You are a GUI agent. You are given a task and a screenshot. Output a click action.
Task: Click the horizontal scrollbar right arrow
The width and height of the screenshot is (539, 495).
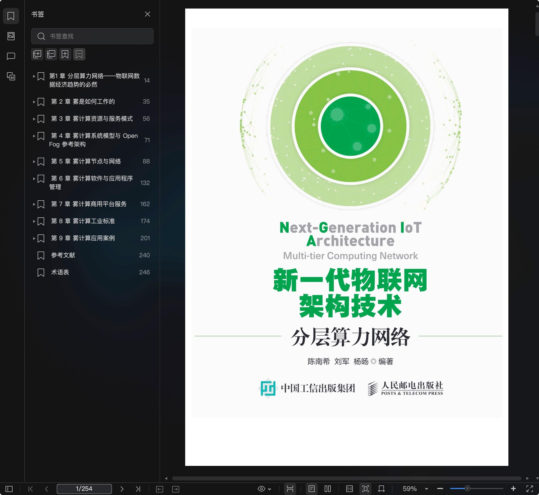(527, 478)
